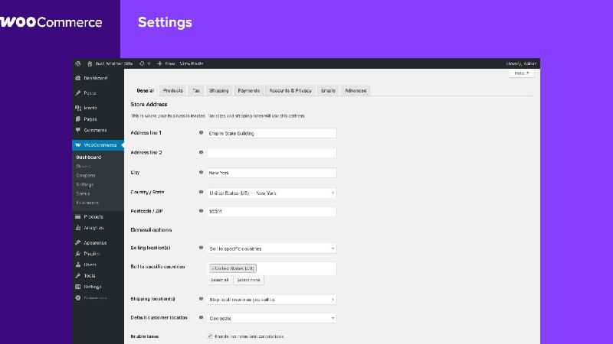Click the Address line 1 input field
Viewport: 613px width, 344px height.
coord(272,133)
